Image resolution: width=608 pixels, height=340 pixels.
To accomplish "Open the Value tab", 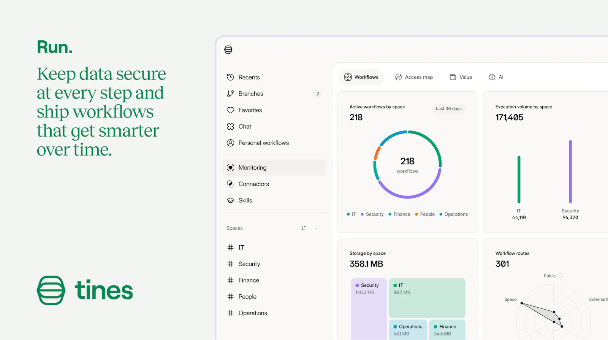I will point(461,77).
